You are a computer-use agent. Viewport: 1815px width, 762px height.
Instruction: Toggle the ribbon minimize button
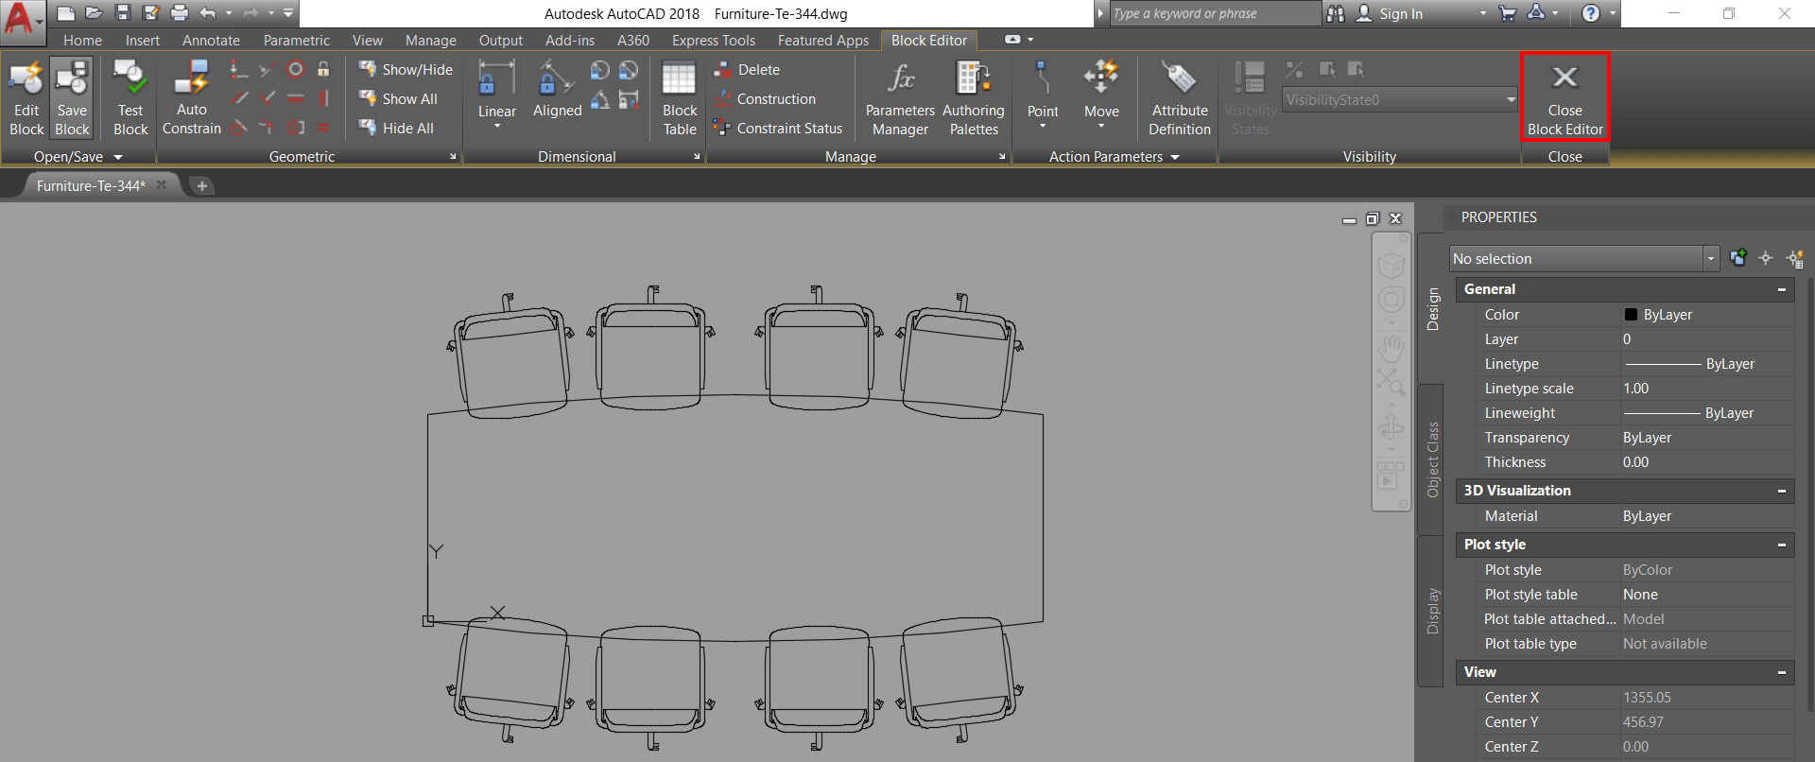pos(1012,40)
